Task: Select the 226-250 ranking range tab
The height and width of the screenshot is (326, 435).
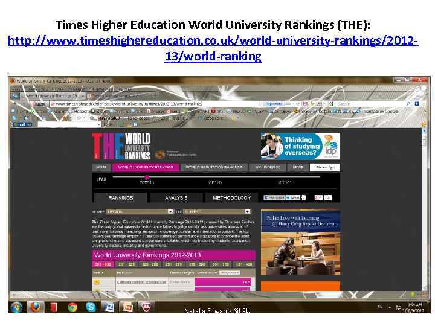Action: (x=150, y=264)
